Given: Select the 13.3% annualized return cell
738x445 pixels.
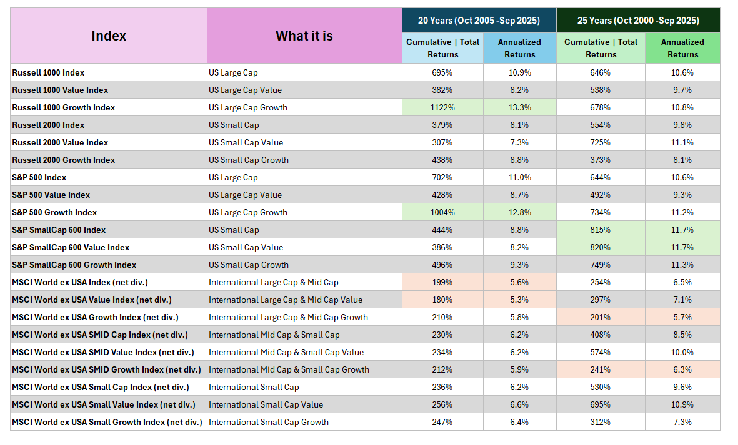Looking at the screenshot, I should (519, 107).
